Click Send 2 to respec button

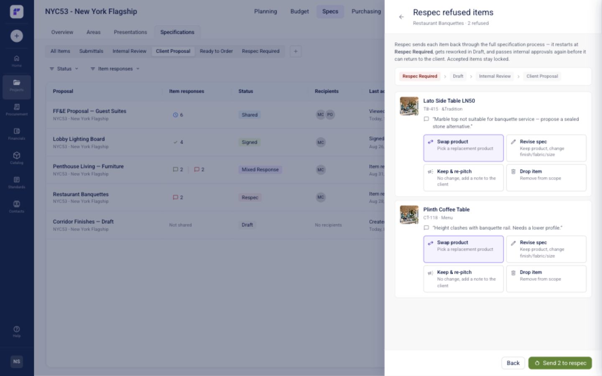click(560, 363)
